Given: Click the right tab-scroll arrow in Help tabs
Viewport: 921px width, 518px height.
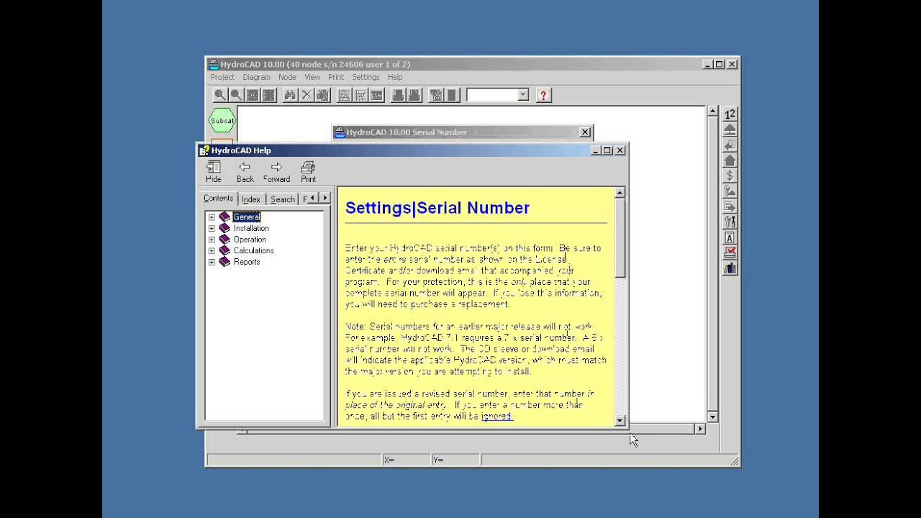Looking at the screenshot, I should 325,198.
